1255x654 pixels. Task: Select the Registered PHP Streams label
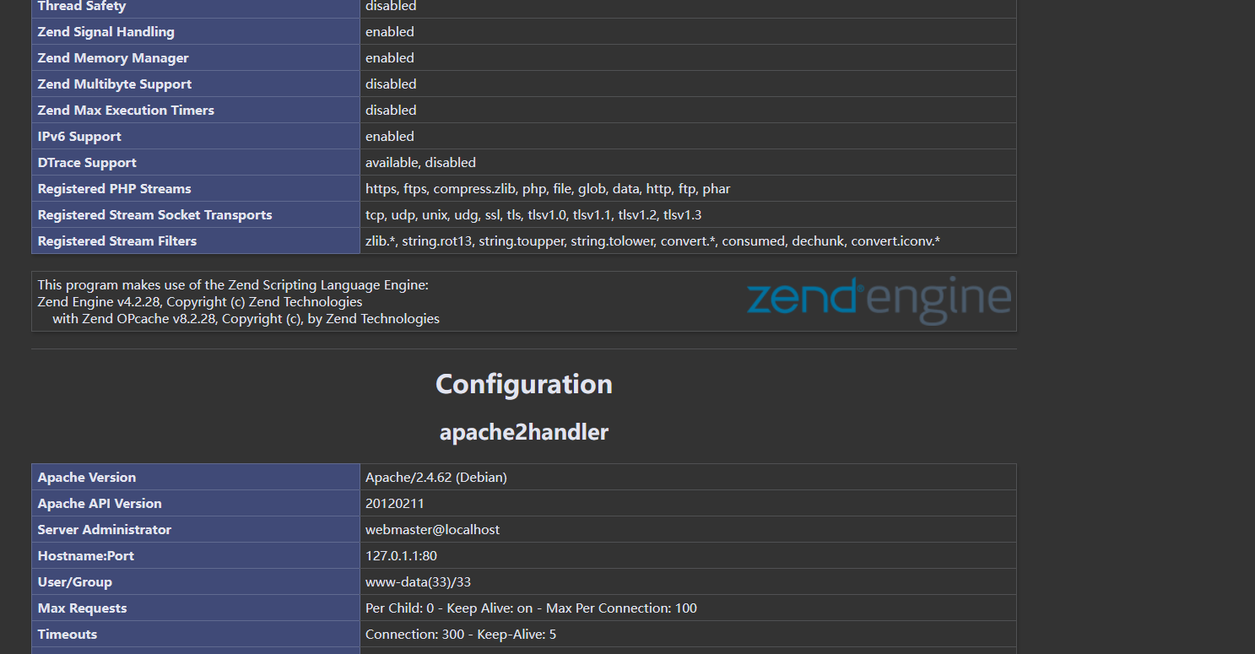click(x=196, y=188)
